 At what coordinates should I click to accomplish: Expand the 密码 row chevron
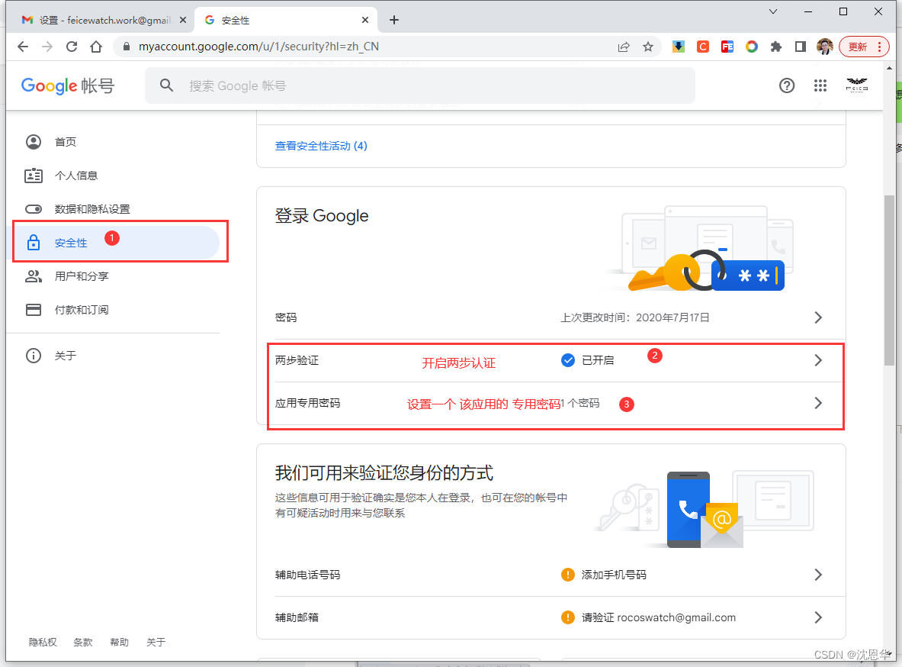pos(818,317)
